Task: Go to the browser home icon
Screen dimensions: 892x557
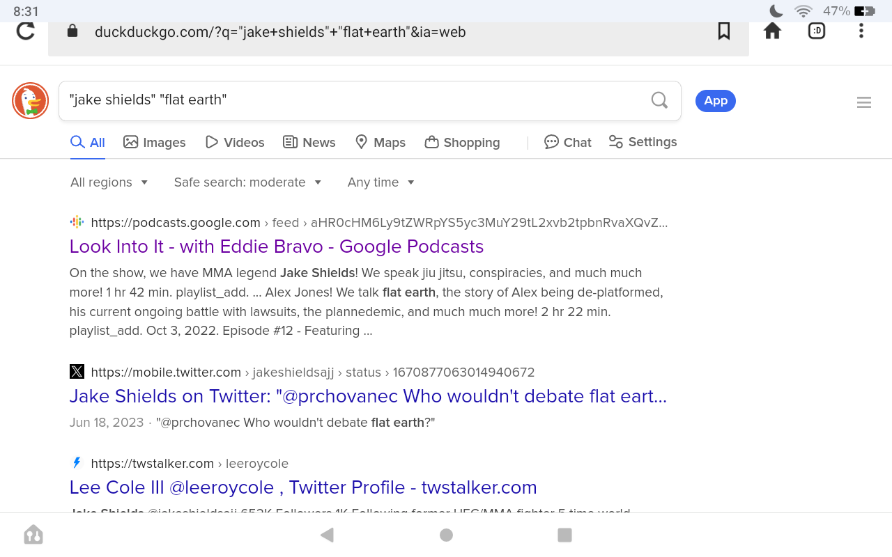Action: 772,31
